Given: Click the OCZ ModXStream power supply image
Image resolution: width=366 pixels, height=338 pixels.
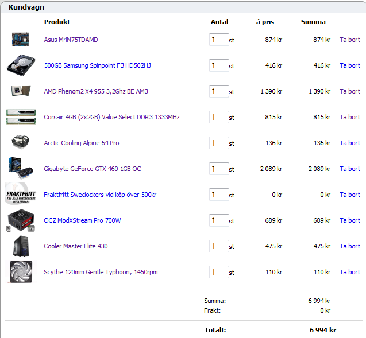Looking at the screenshot, I should pyautogui.click(x=21, y=220).
